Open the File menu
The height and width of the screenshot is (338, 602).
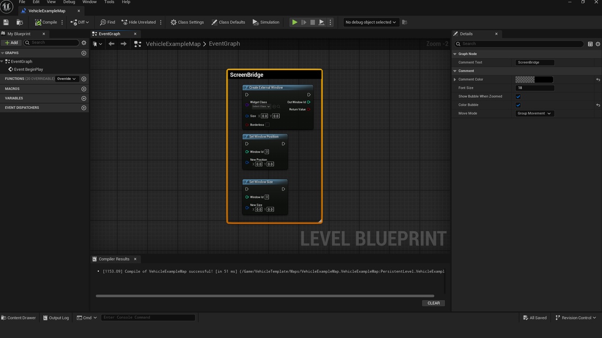click(22, 2)
